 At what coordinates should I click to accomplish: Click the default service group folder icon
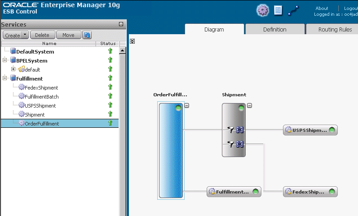coord(22,69)
